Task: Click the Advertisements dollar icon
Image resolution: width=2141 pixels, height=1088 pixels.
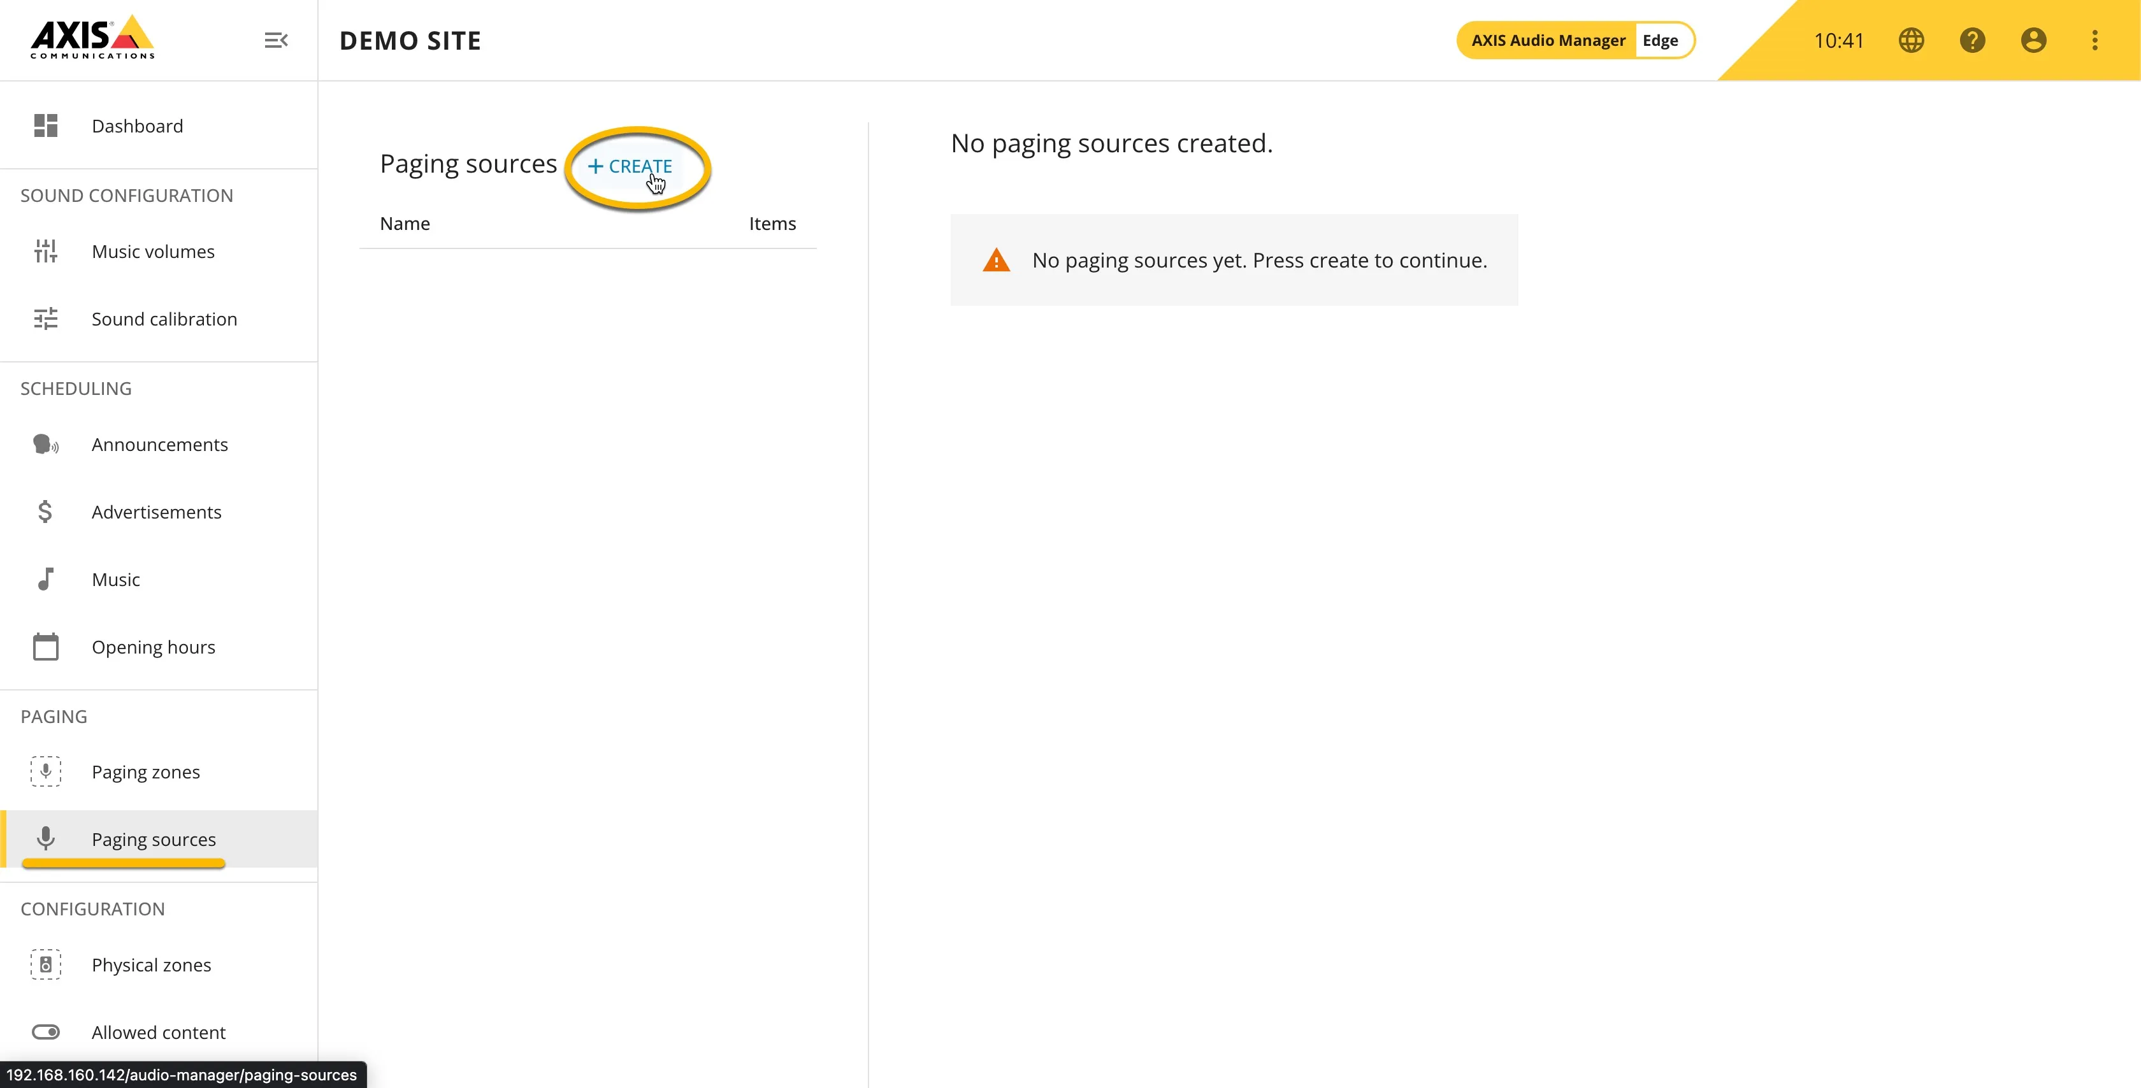Action: 46,512
